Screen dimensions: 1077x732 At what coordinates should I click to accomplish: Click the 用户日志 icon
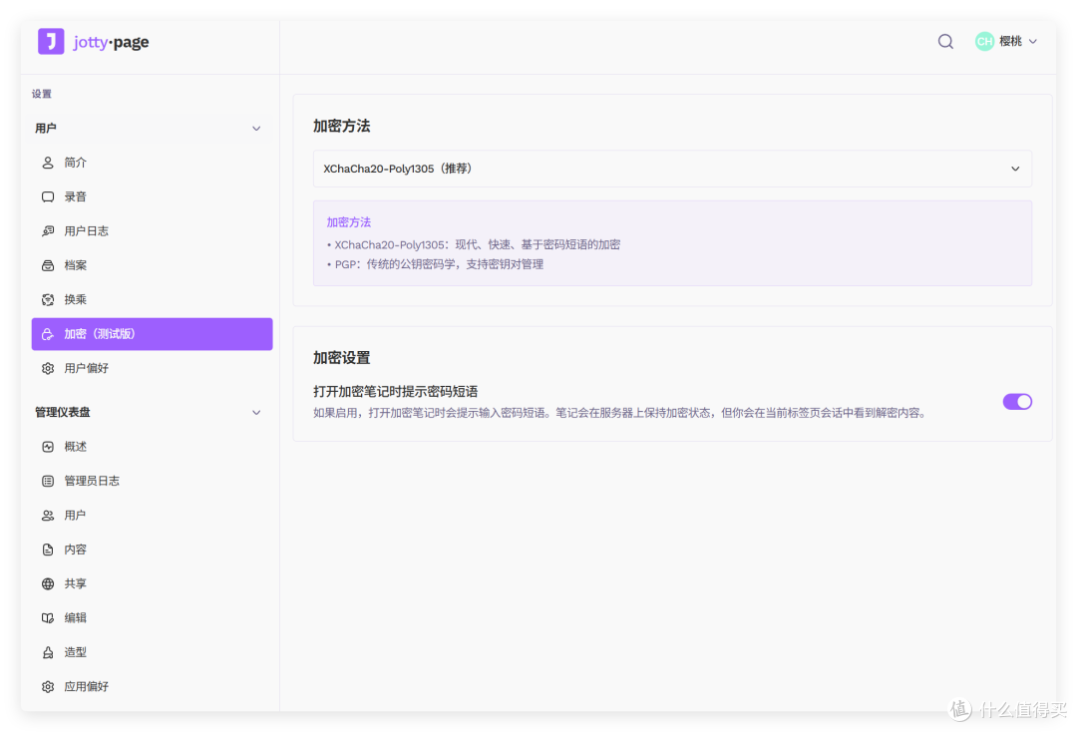click(x=48, y=231)
